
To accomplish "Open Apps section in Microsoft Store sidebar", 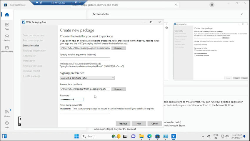I will (7, 26).
